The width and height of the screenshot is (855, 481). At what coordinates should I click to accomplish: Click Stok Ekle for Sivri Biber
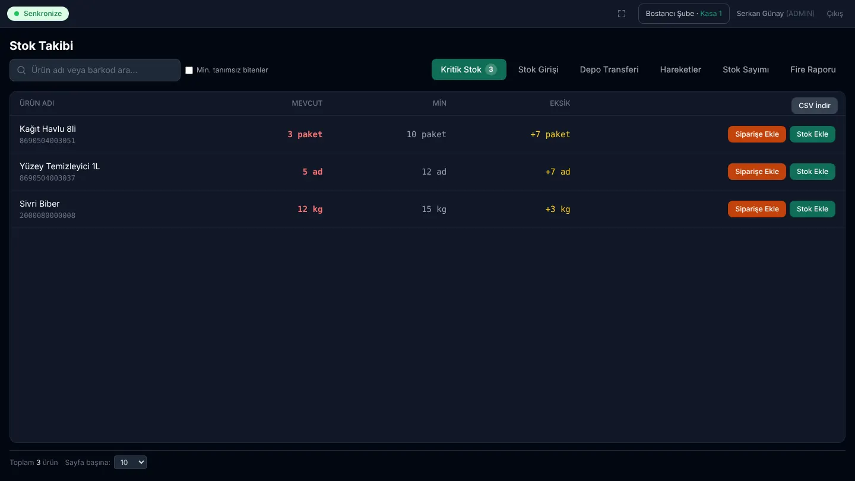[812, 209]
